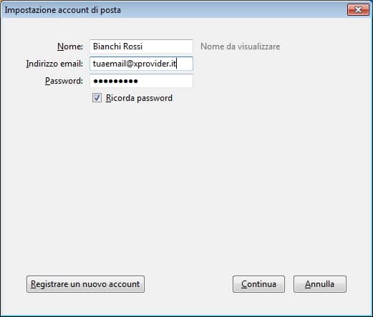Toggle the Ricorda password checkbox

[x=97, y=98]
